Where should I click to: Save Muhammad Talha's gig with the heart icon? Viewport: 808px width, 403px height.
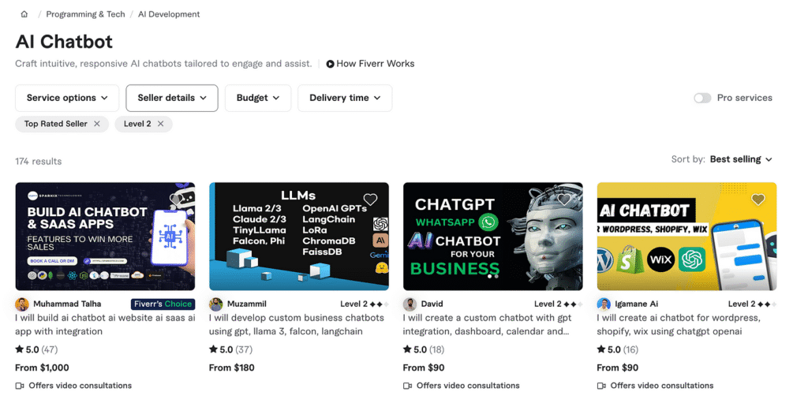pos(177,200)
